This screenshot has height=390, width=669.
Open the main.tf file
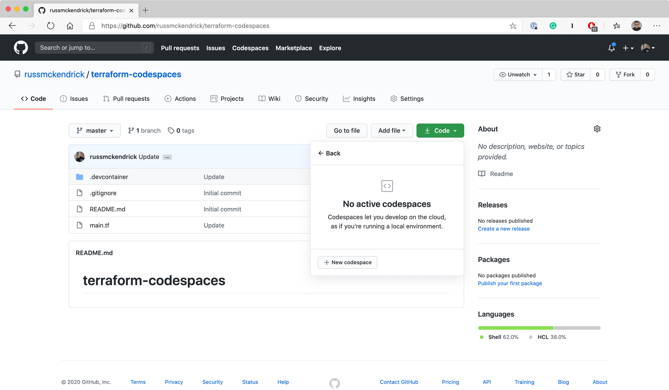click(x=99, y=225)
